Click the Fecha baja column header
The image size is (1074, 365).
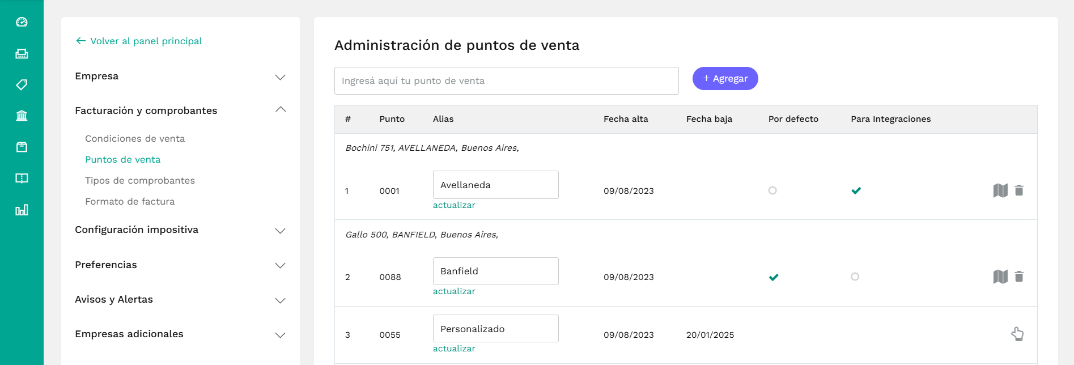click(x=709, y=119)
